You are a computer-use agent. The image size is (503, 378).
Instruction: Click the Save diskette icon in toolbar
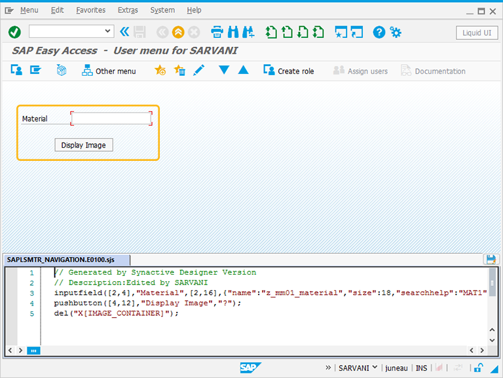[140, 32]
